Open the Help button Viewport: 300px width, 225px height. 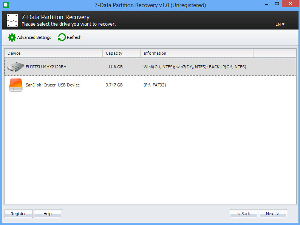coord(48,214)
